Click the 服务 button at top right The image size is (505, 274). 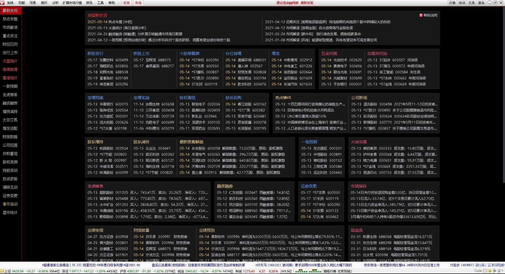[481, 3]
